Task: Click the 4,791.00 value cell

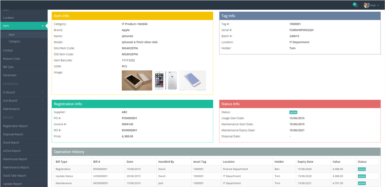Action: [x=338, y=183]
